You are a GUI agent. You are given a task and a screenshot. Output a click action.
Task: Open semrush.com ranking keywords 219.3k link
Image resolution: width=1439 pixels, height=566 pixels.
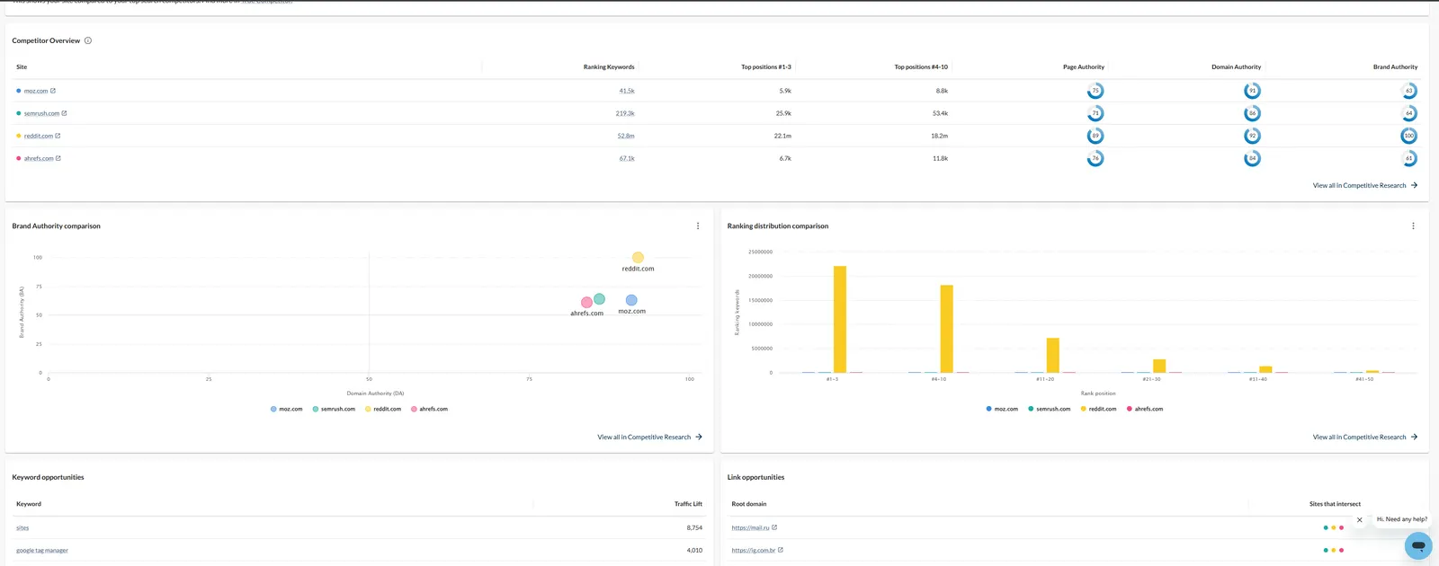625,113
